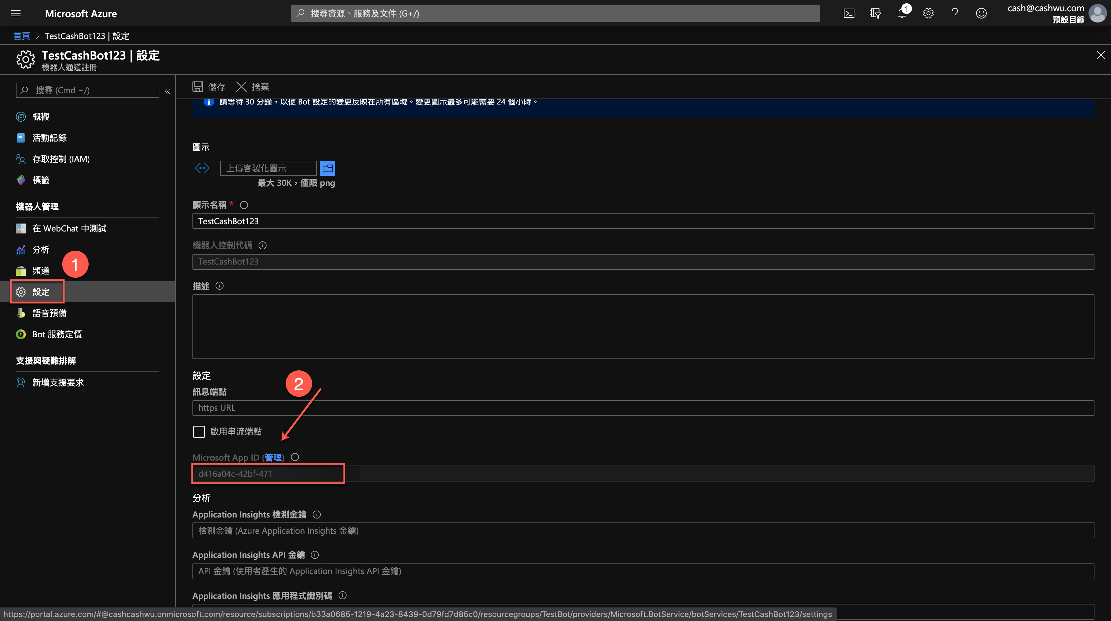Image resolution: width=1111 pixels, height=621 pixels.
Task: Click the 訊息端點 https URL field
Action: (642, 408)
